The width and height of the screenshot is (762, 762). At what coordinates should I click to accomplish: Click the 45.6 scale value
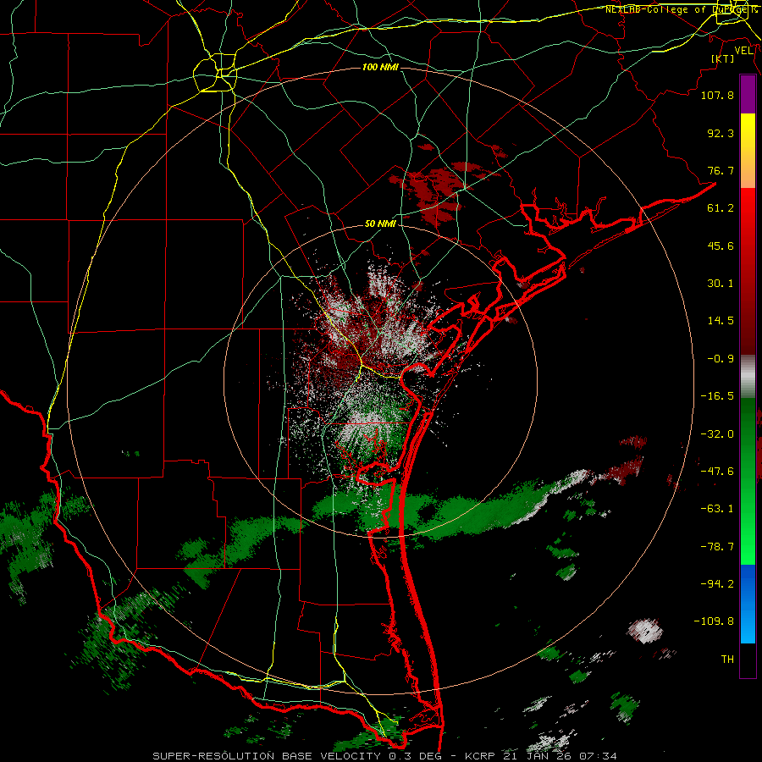pyautogui.click(x=721, y=246)
